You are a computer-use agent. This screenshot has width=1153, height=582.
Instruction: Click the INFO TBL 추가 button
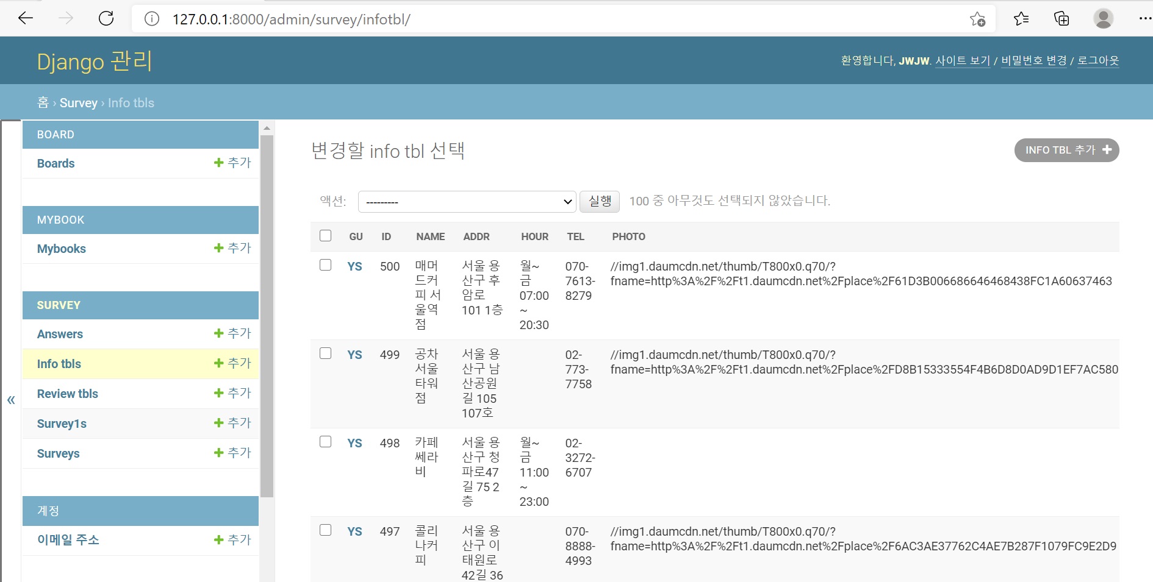(x=1066, y=150)
